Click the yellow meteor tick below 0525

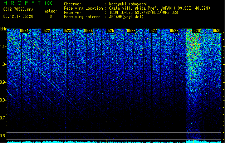click(x=107, y=140)
